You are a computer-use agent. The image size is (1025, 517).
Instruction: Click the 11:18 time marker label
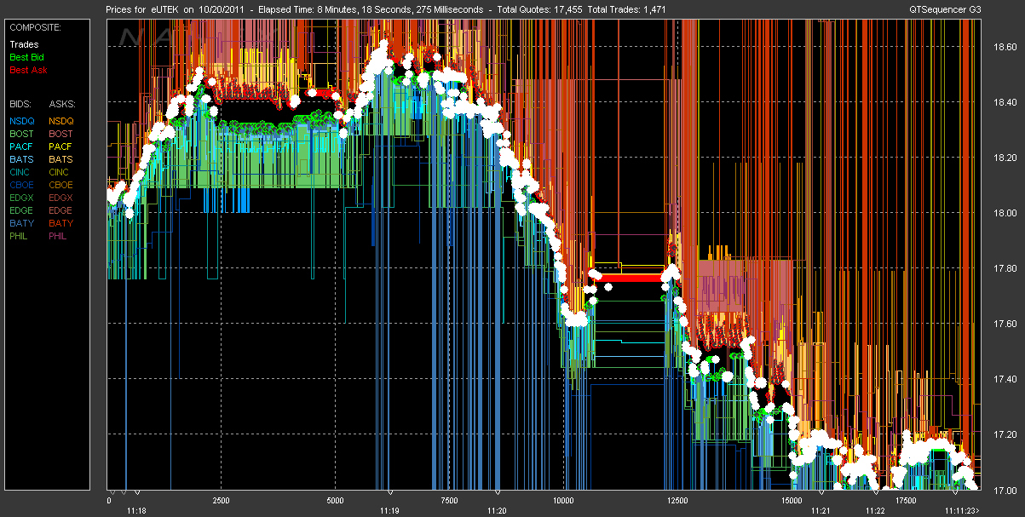[136, 510]
